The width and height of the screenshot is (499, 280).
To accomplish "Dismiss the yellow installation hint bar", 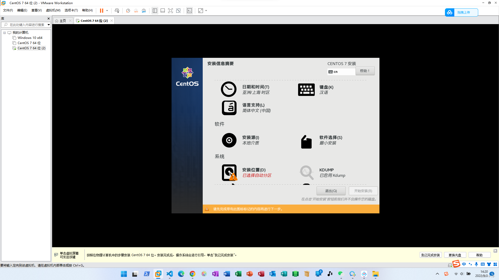I will [x=495, y=251].
